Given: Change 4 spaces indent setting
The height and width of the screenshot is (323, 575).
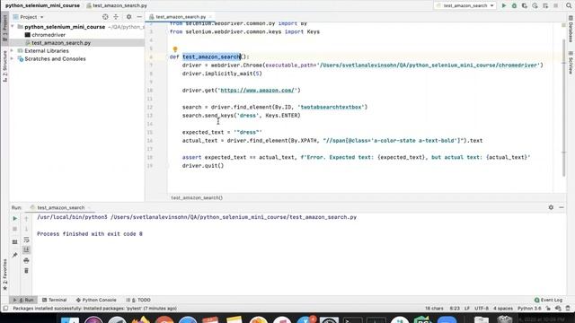Looking at the screenshot, I should (x=503, y=309).
